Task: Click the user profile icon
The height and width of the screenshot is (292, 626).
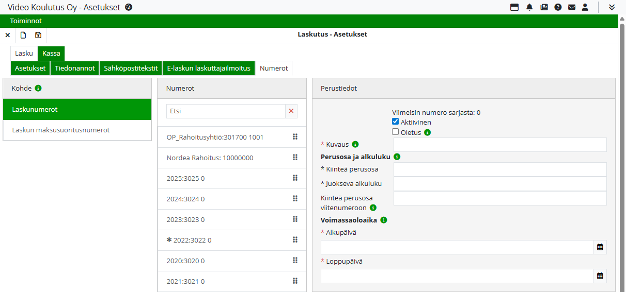Action: coord(585,7)
